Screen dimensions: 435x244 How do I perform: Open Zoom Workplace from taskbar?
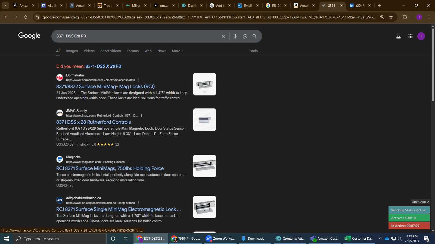pyautogui.click(x=220, y=239)
